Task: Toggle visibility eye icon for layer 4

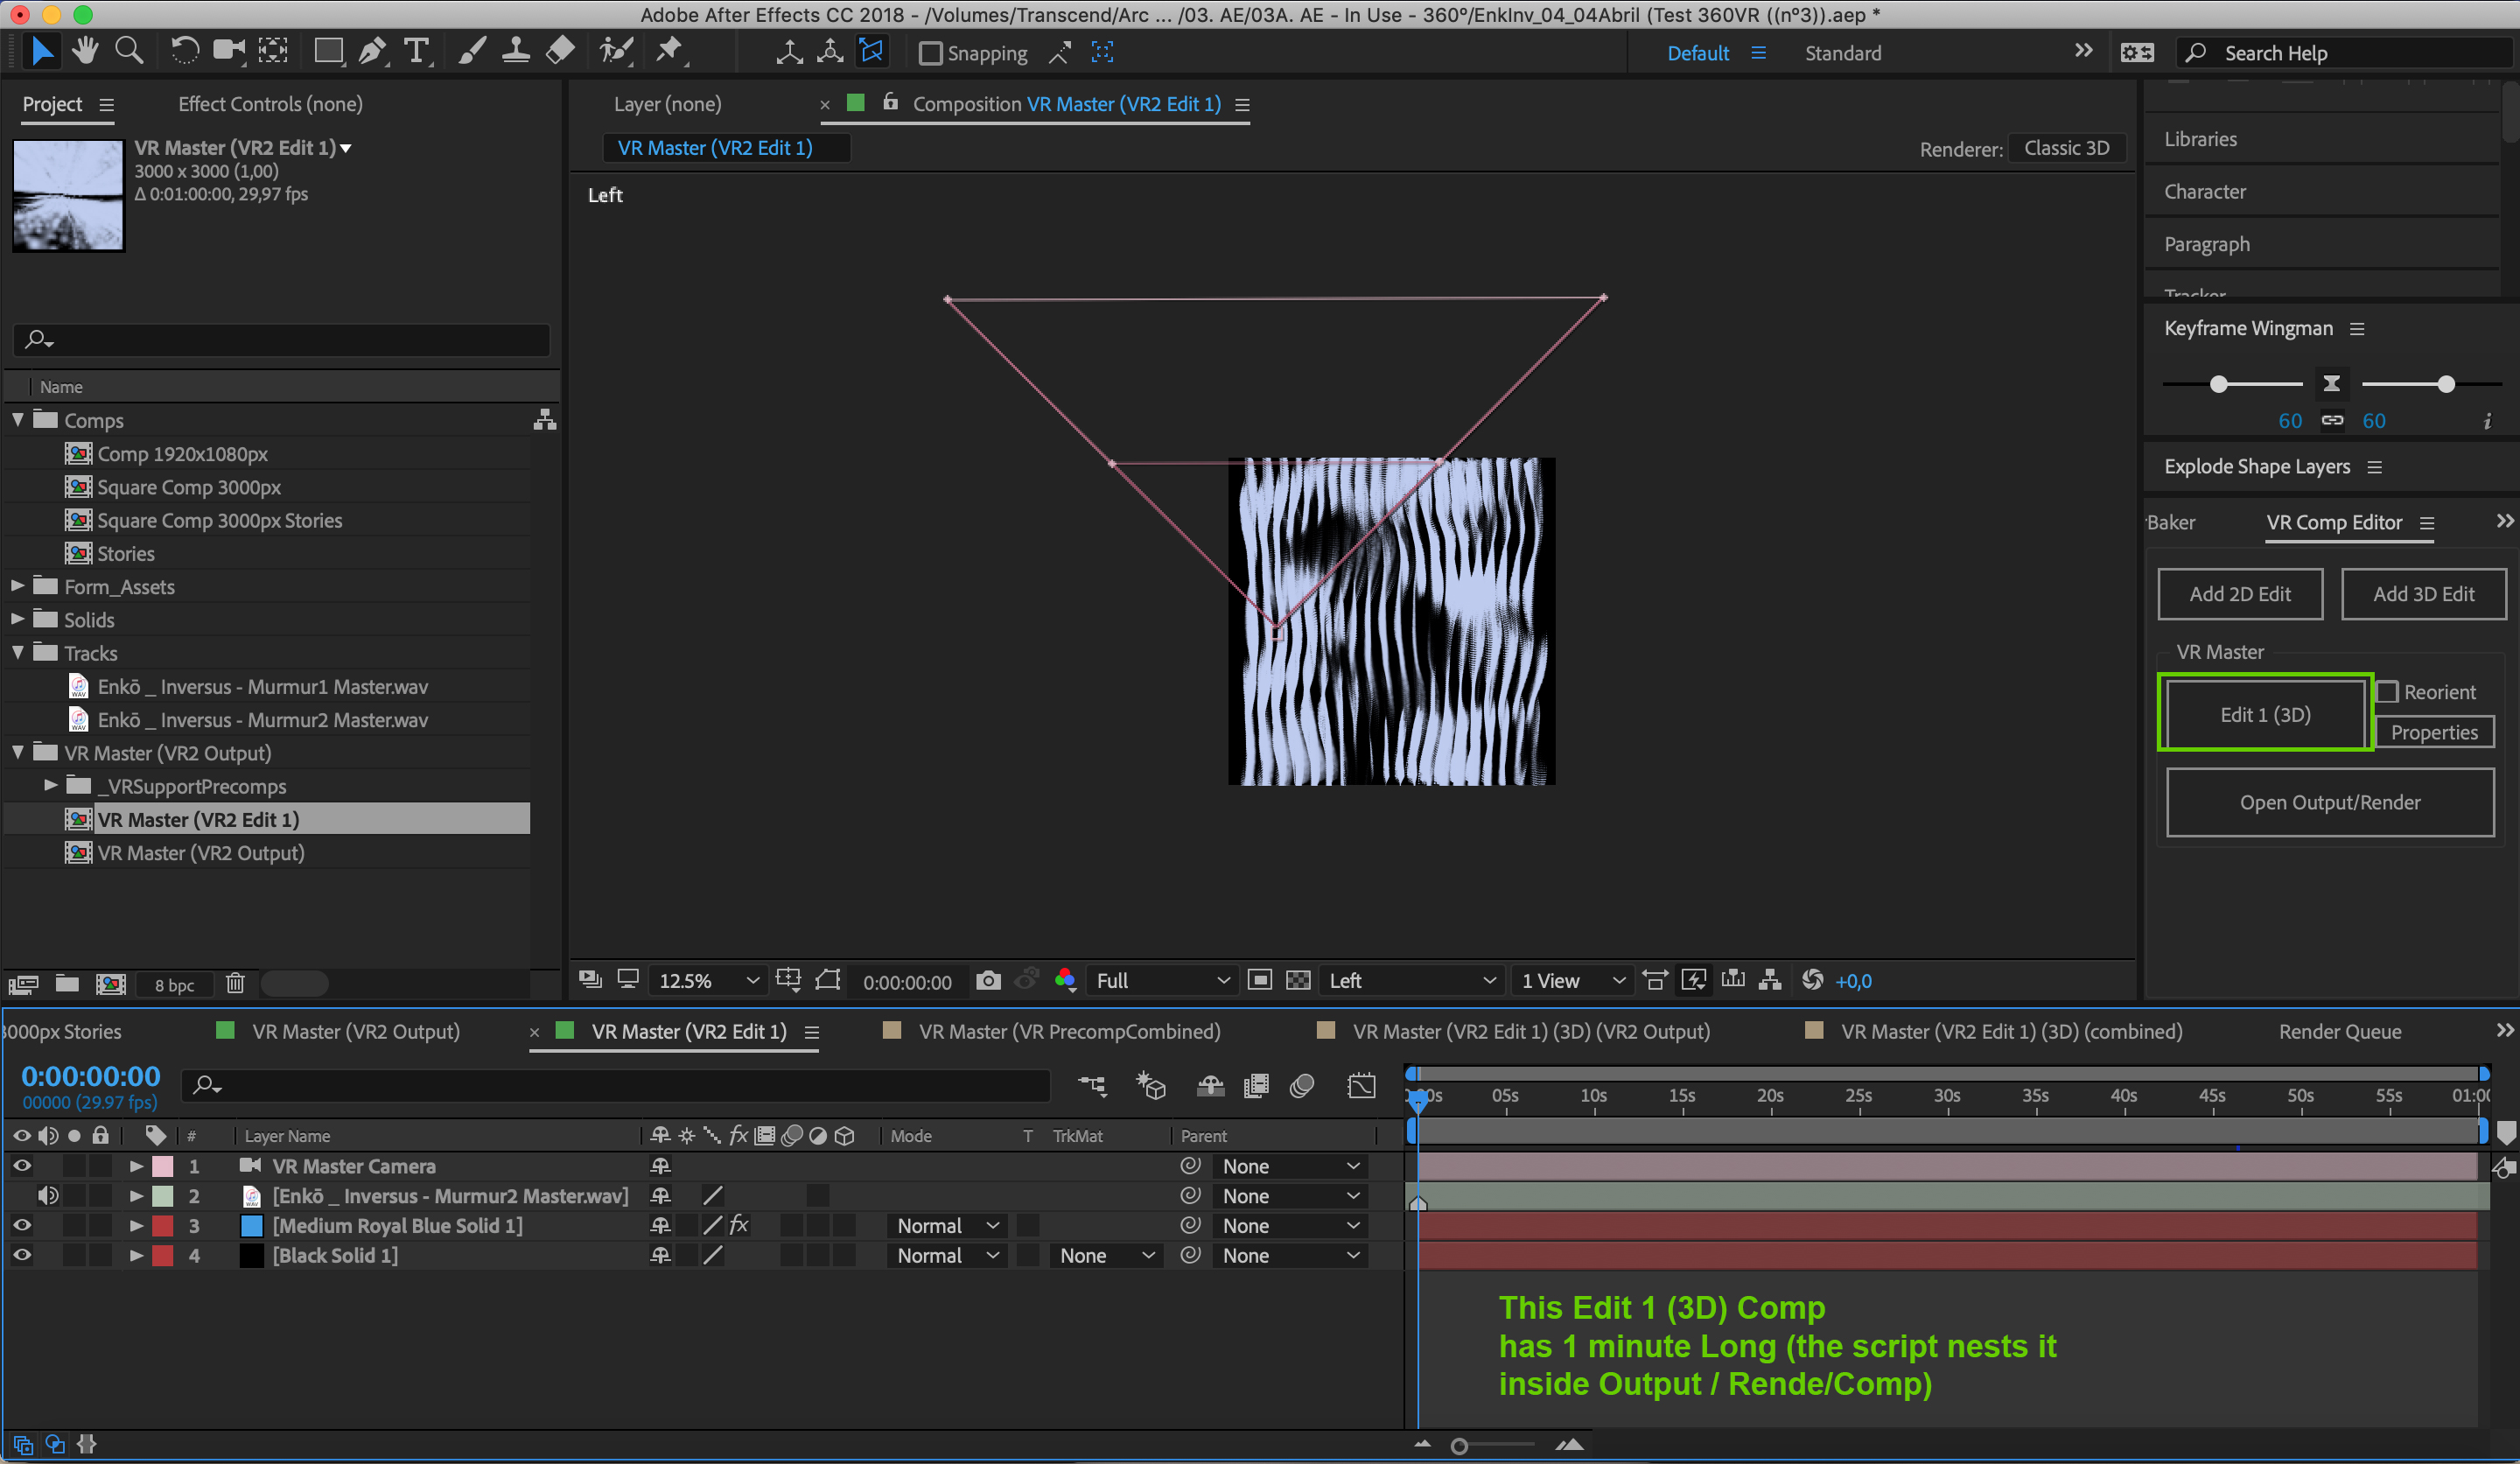Action: [x=23, y=1255]
